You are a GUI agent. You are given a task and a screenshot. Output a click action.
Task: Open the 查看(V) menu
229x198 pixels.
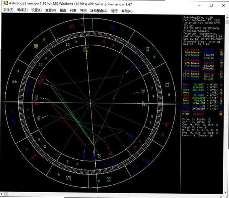pos(50,10)
